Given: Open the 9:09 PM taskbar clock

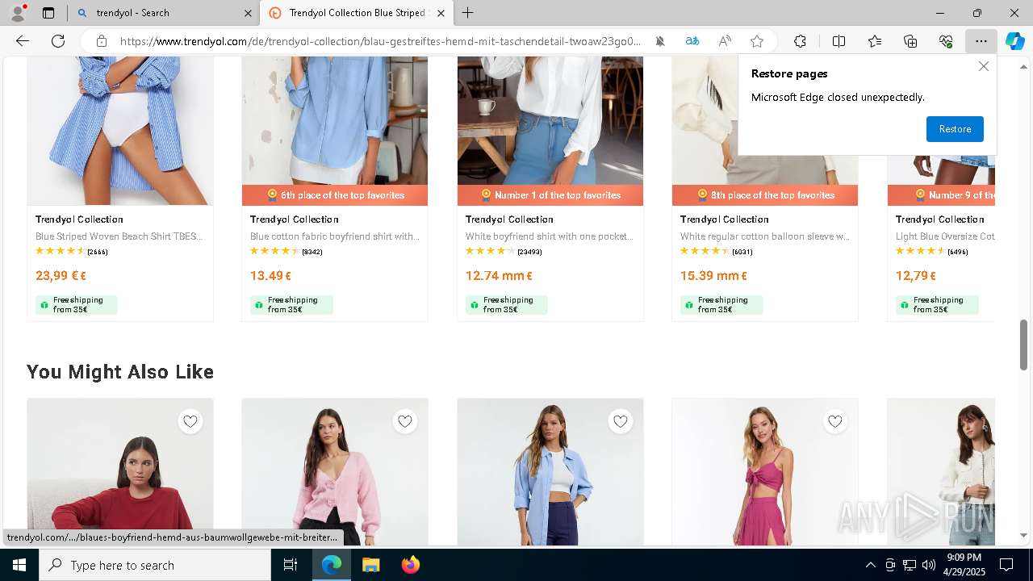Looking at the screenshot, I should (x=964, y=565).
